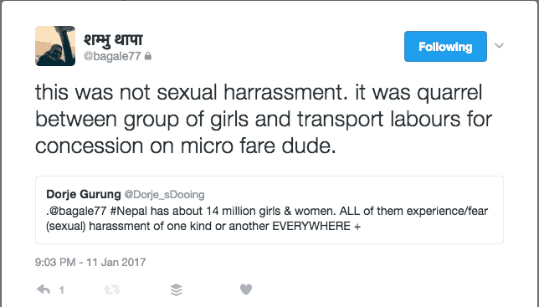This screenshot has width=539, height=307.
Task: Click the 11 Jan 2017 date
Action: pos(116,263)
